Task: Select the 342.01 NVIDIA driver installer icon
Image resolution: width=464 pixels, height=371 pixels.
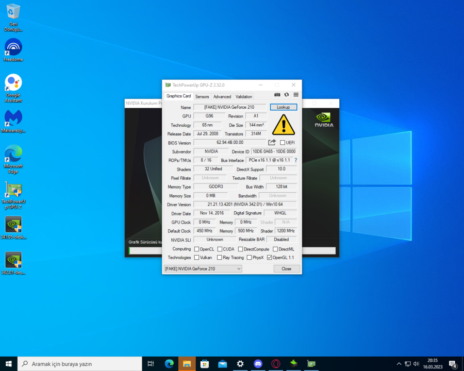Action: (13, 263)
